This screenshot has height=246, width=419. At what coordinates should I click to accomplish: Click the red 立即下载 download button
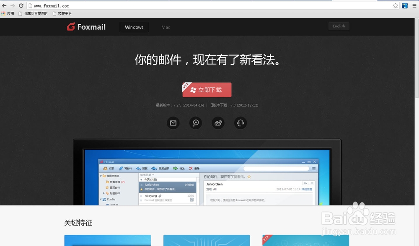pos(207,90)
